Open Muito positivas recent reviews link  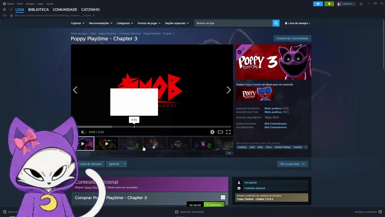(x=273, y=108)
